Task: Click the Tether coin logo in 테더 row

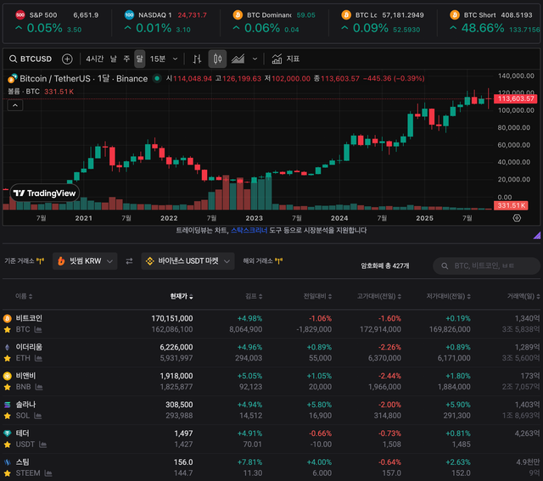Action: [x=8, y=433]
